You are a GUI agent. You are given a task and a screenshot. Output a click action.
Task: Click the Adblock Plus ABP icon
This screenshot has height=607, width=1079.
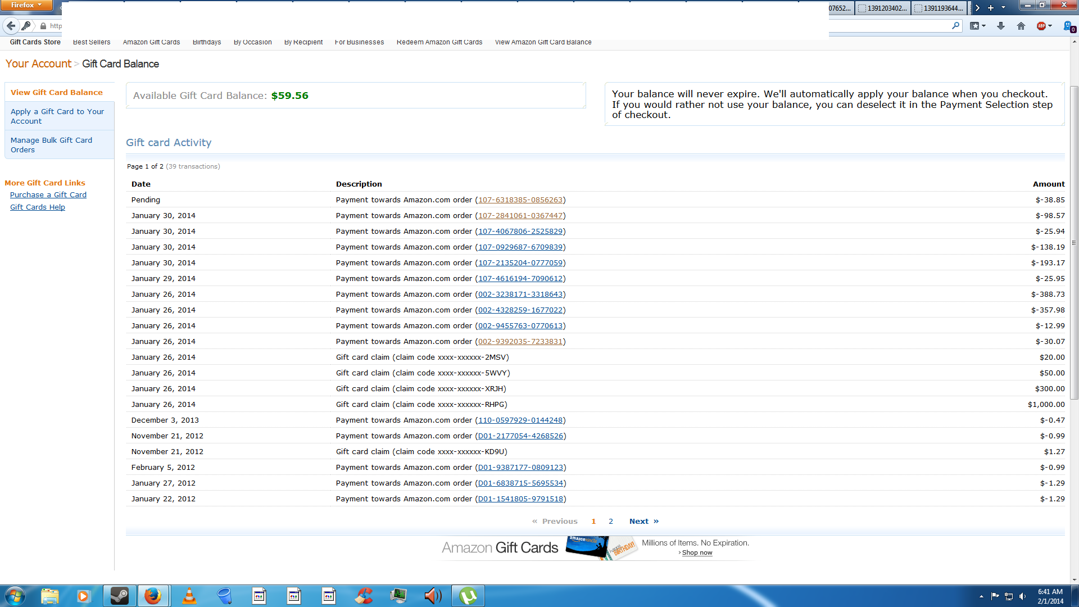1041,26
